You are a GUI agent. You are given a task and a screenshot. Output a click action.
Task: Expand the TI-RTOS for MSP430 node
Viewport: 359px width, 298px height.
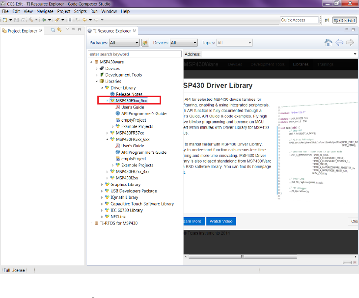pyautogui.click(x=91, y=223)
